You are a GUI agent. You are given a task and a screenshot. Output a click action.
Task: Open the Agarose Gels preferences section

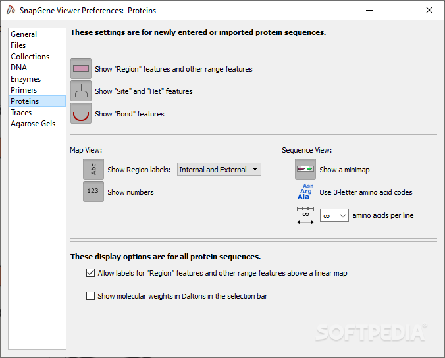tap(37, 124)
